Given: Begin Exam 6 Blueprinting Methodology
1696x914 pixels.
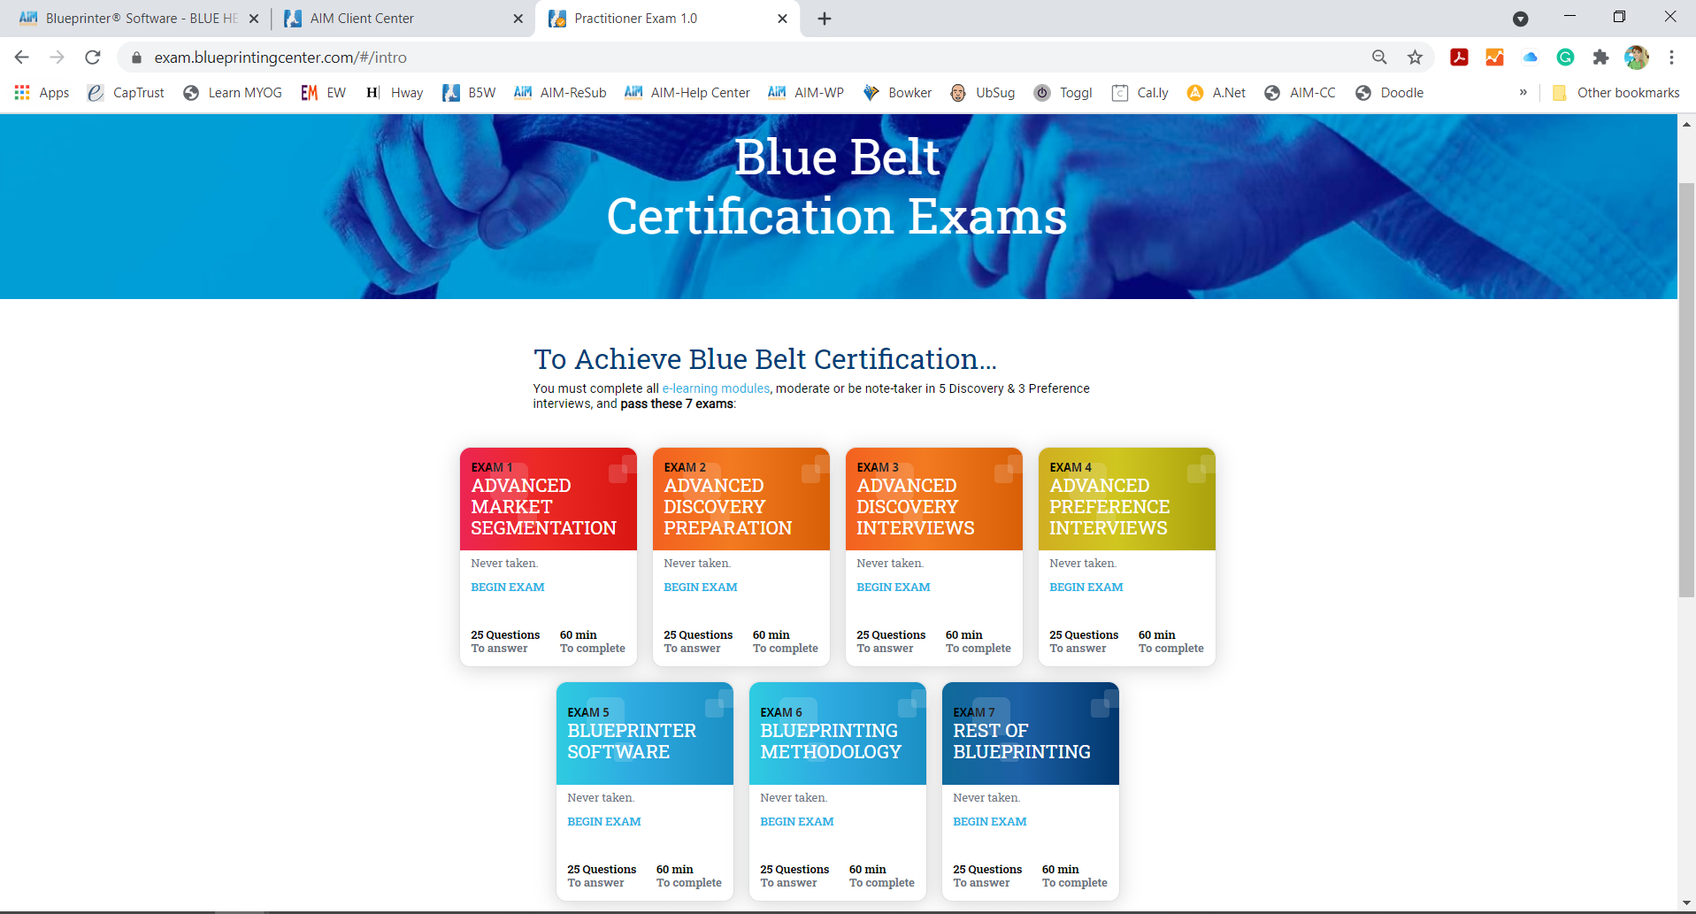Looking at the screenshot, I should (797, 822).
